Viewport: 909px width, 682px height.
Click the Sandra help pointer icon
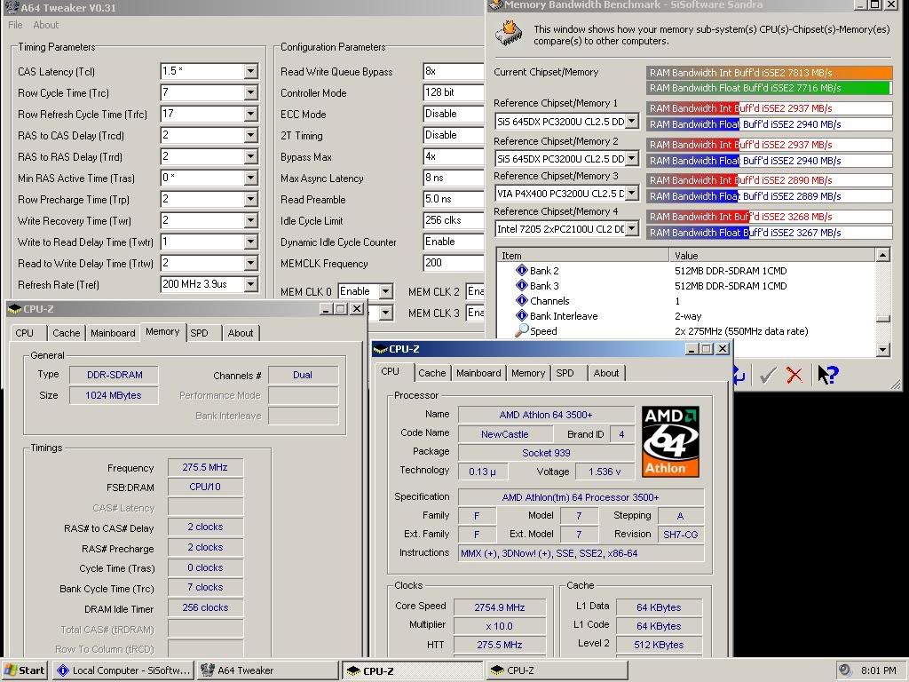(828, 375)
